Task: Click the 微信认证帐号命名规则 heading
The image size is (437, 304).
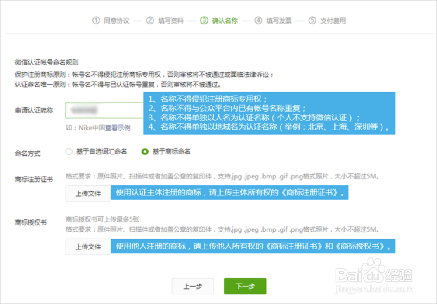Action: point(48,62)
